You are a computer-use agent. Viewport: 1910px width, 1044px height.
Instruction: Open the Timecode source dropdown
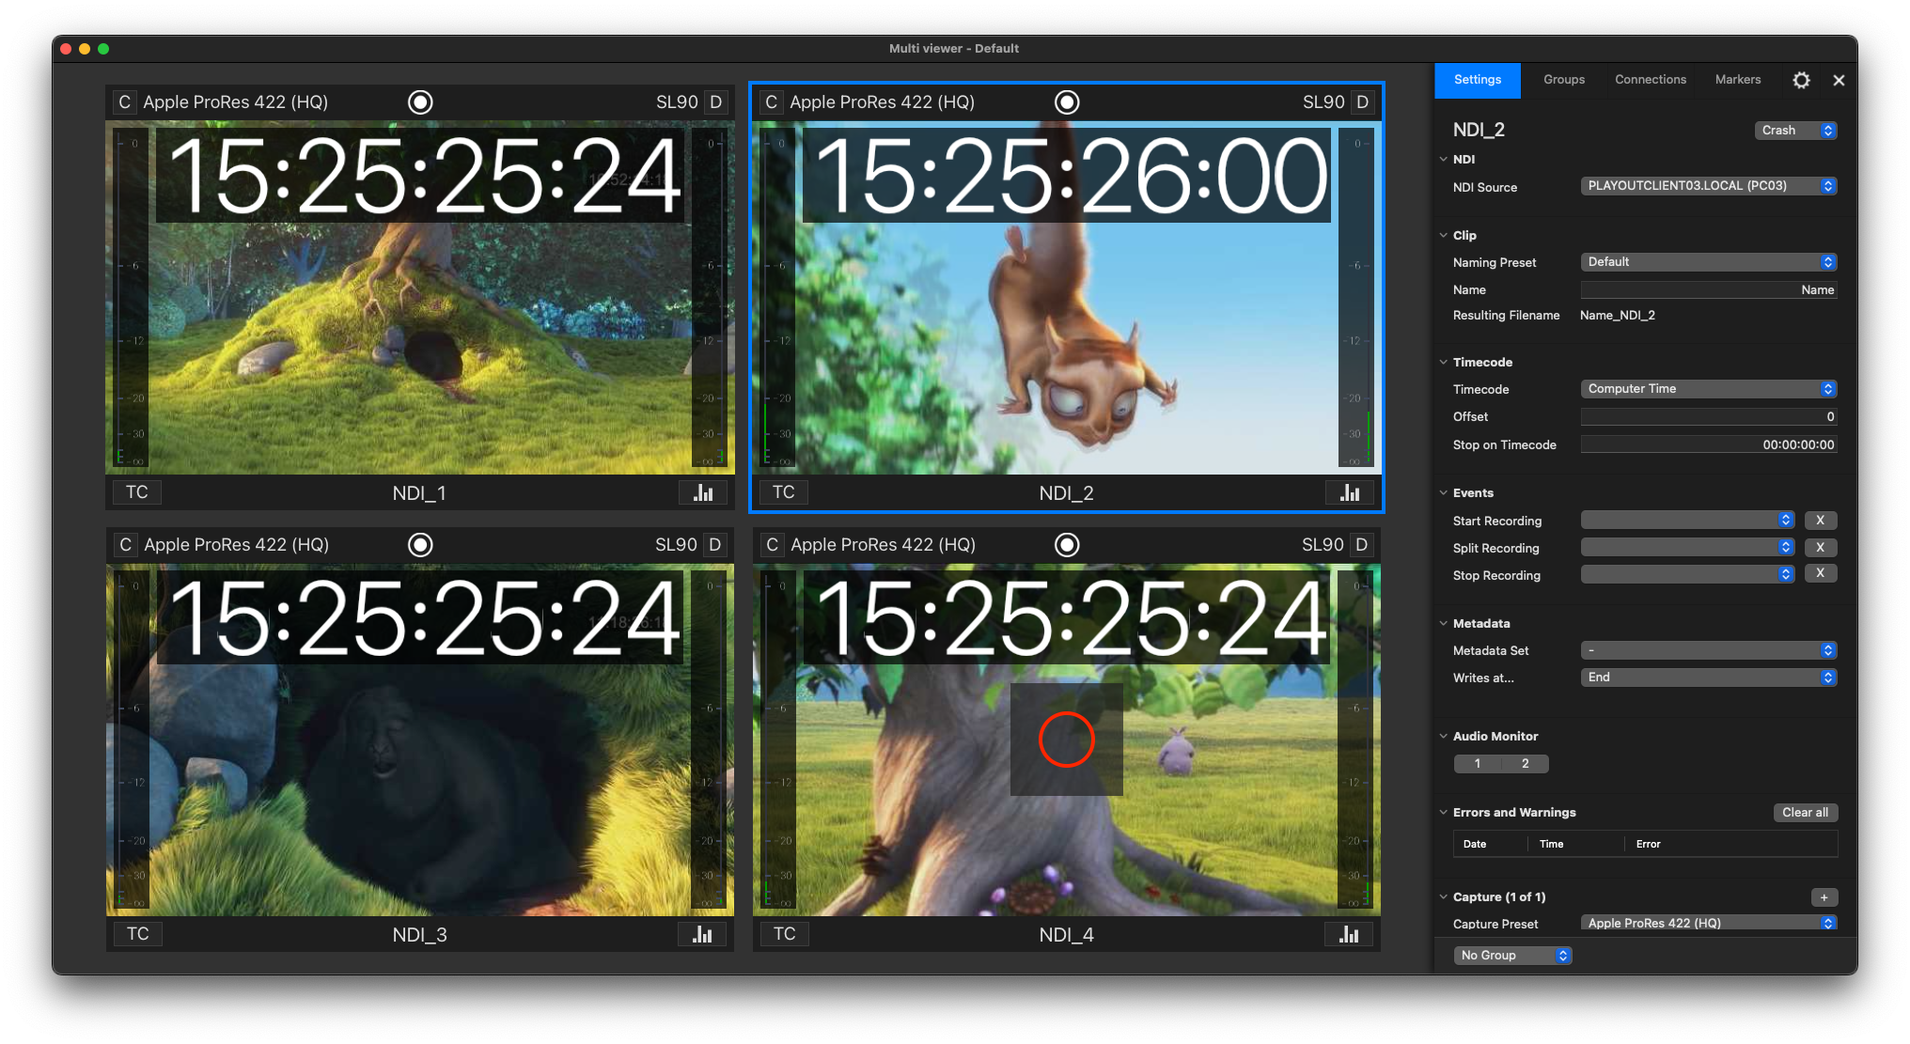[1709, 389]
